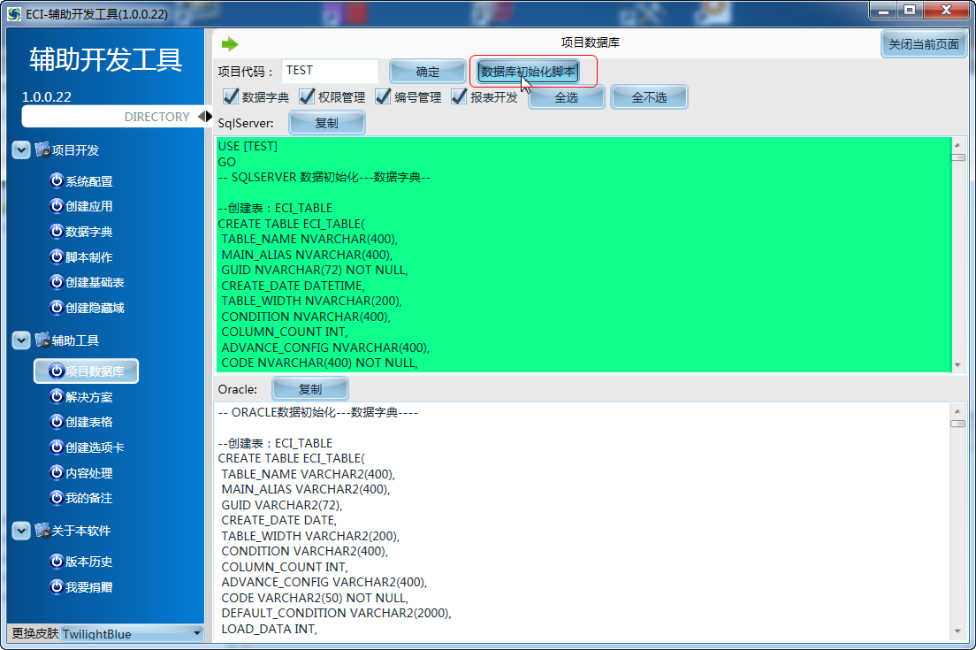Image resolution: width=976 pixels, height=650 pixels.
Task: Click the green arrow icon beside page title
Action: tap(230, 43)
